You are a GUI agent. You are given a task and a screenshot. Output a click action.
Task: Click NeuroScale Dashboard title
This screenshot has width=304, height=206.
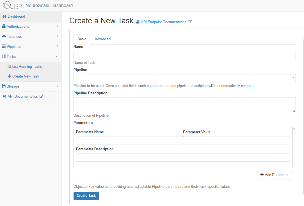pos(49,5)
